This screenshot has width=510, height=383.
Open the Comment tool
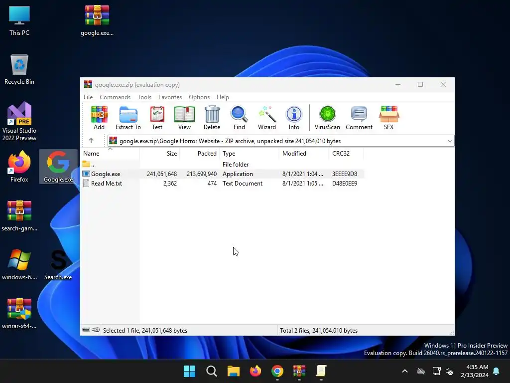click(359, 118)
